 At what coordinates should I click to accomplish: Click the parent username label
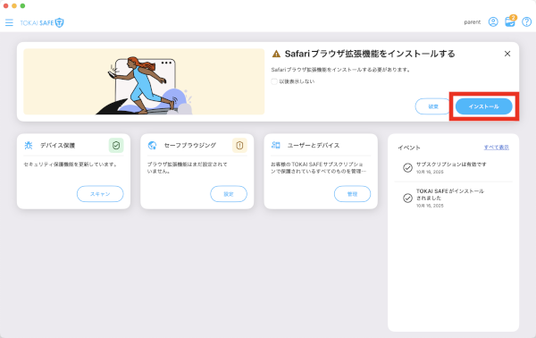[472, 22]
